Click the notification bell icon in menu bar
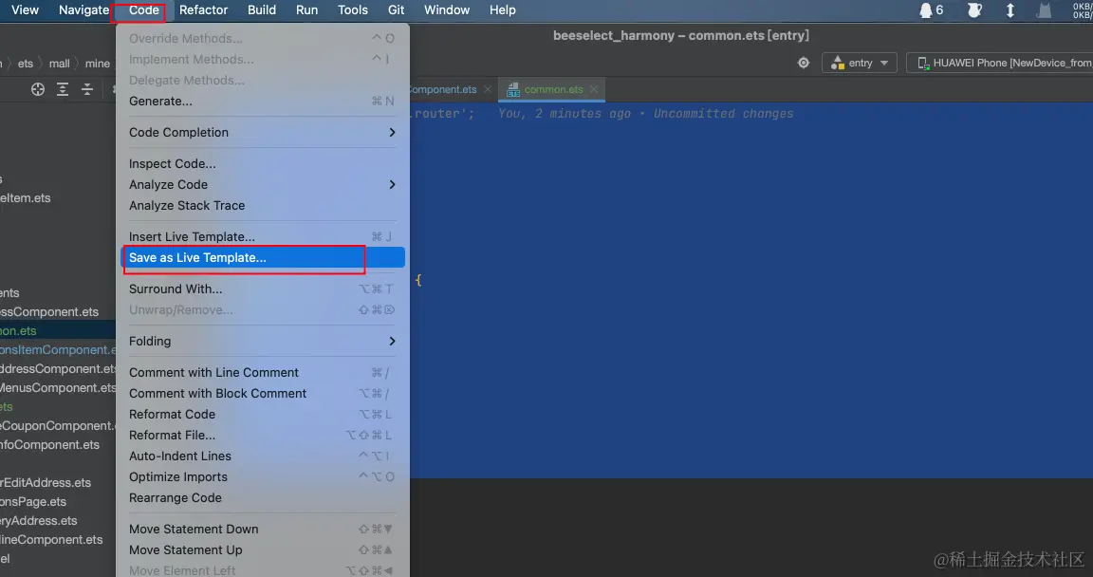Screen dimensions: 1093x577 926,9
